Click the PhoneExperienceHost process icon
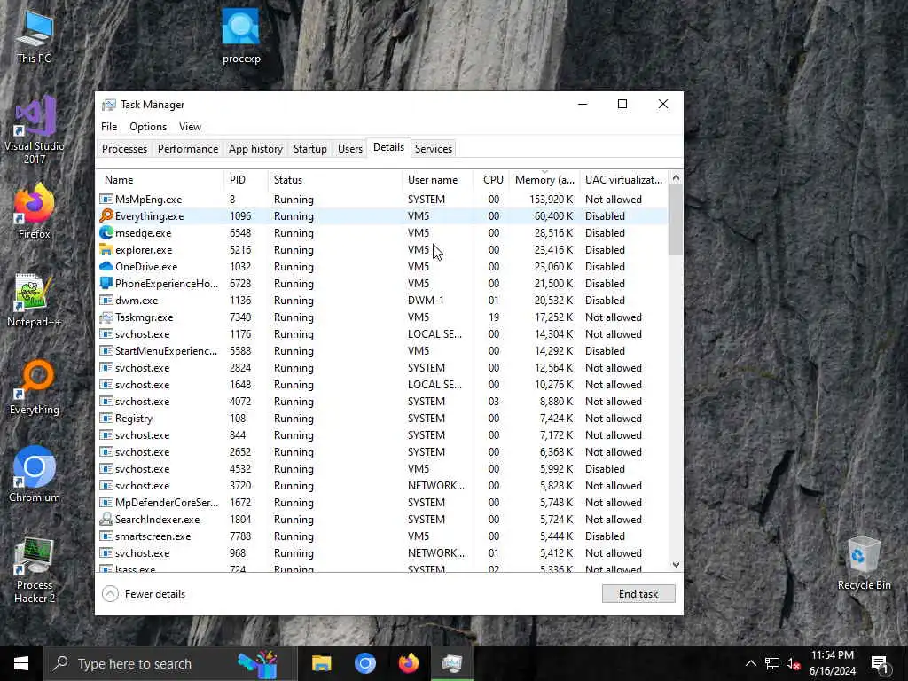 (106, 283)
